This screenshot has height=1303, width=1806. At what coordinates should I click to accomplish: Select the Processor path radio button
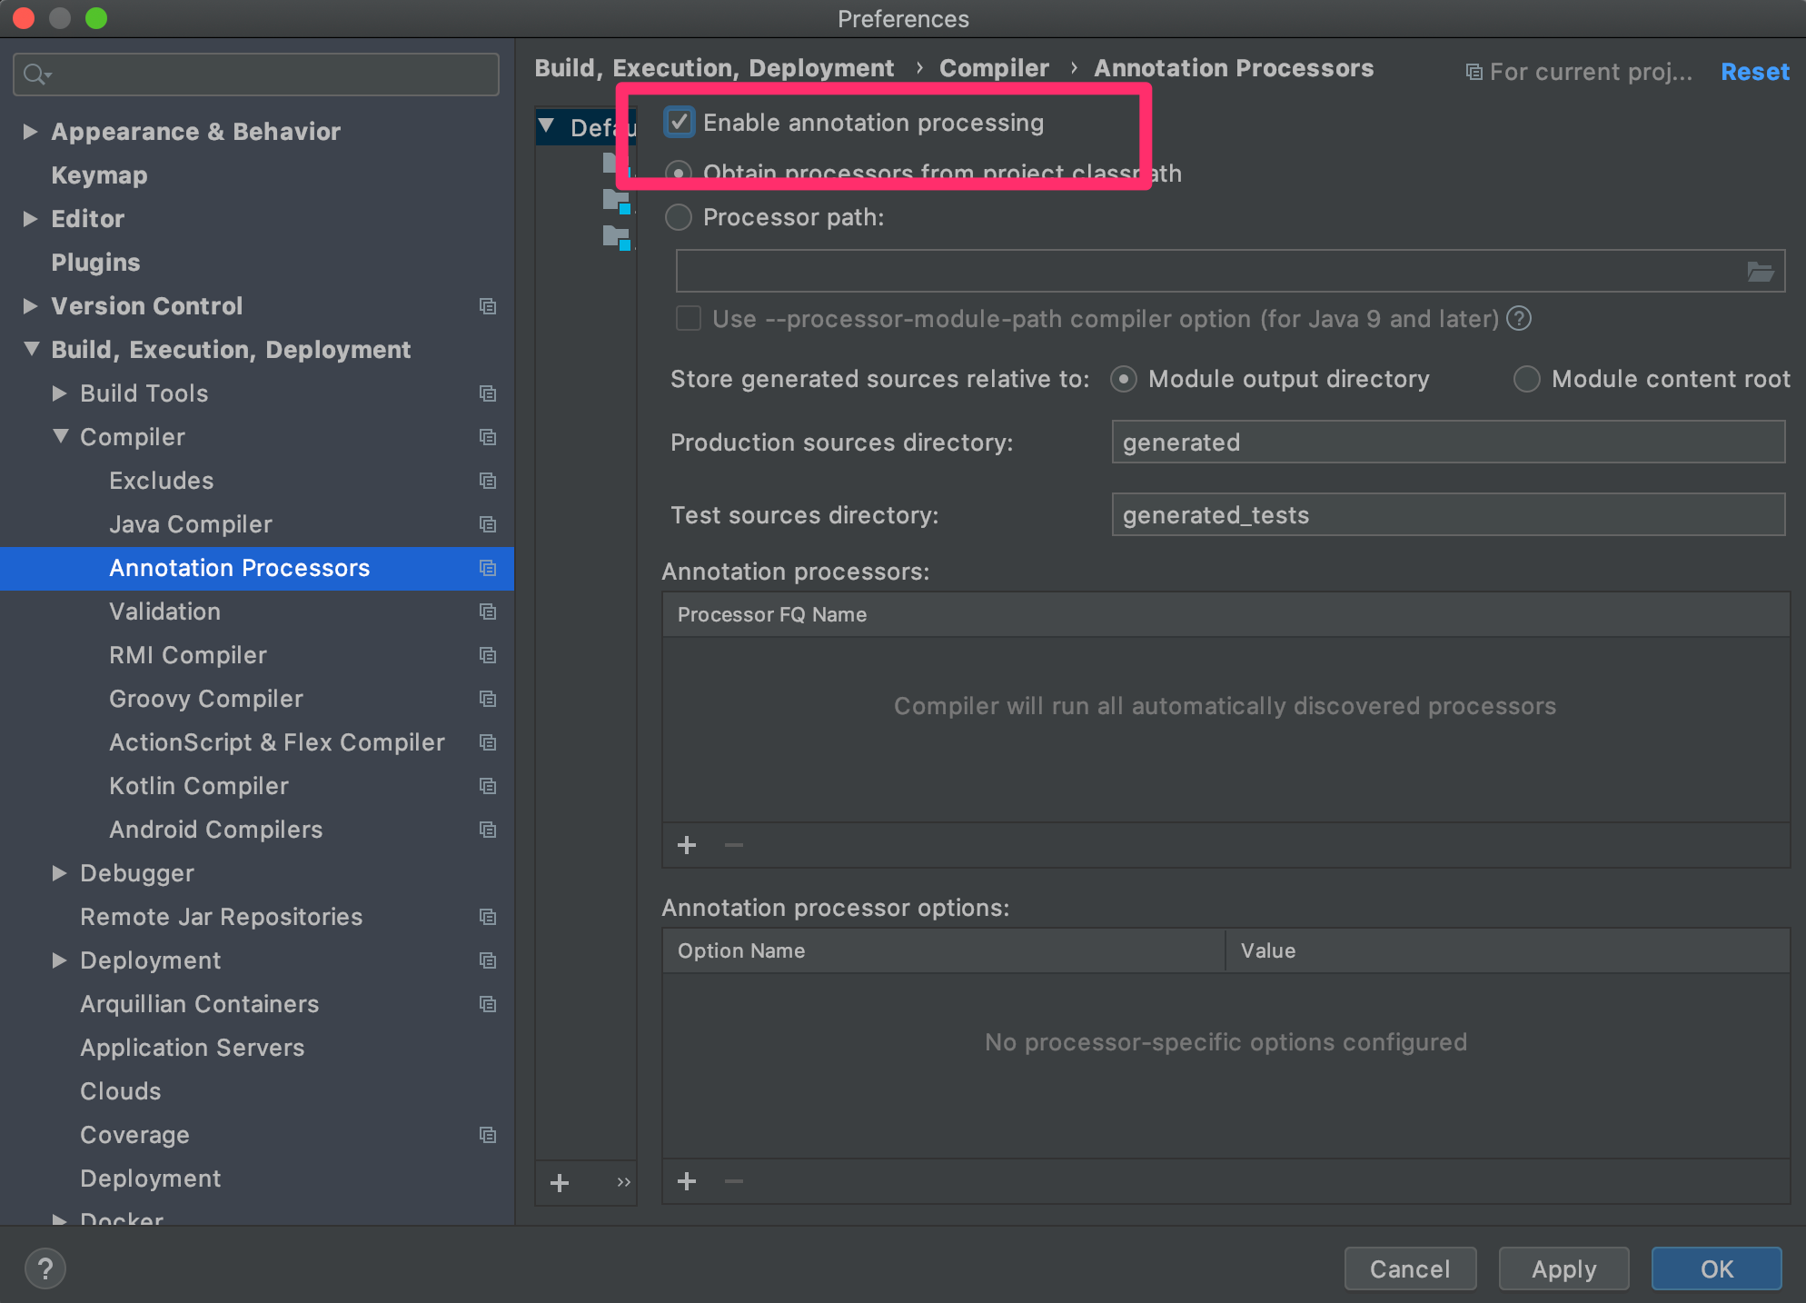(x=679, y=217)
